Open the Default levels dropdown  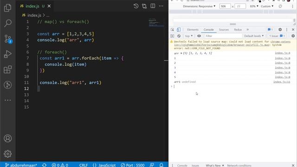click(254, 36)
